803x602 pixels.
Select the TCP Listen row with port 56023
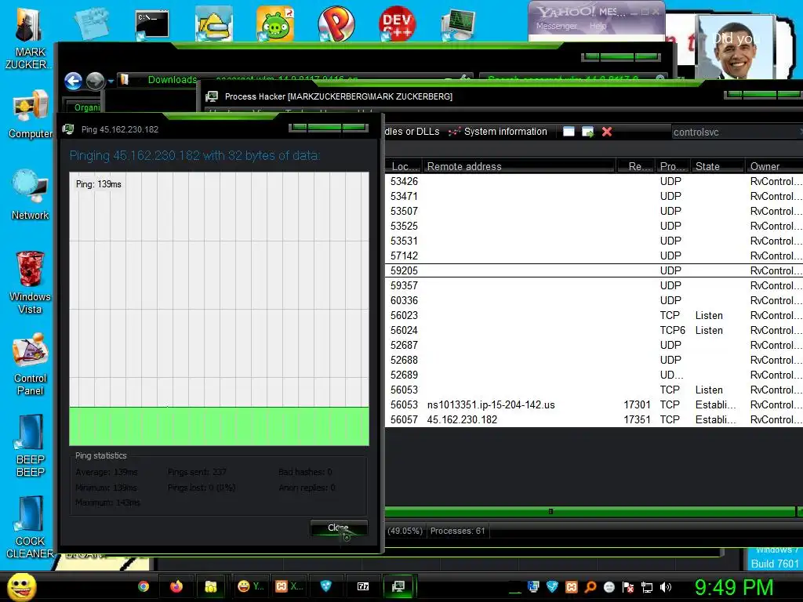coord(594,315)
